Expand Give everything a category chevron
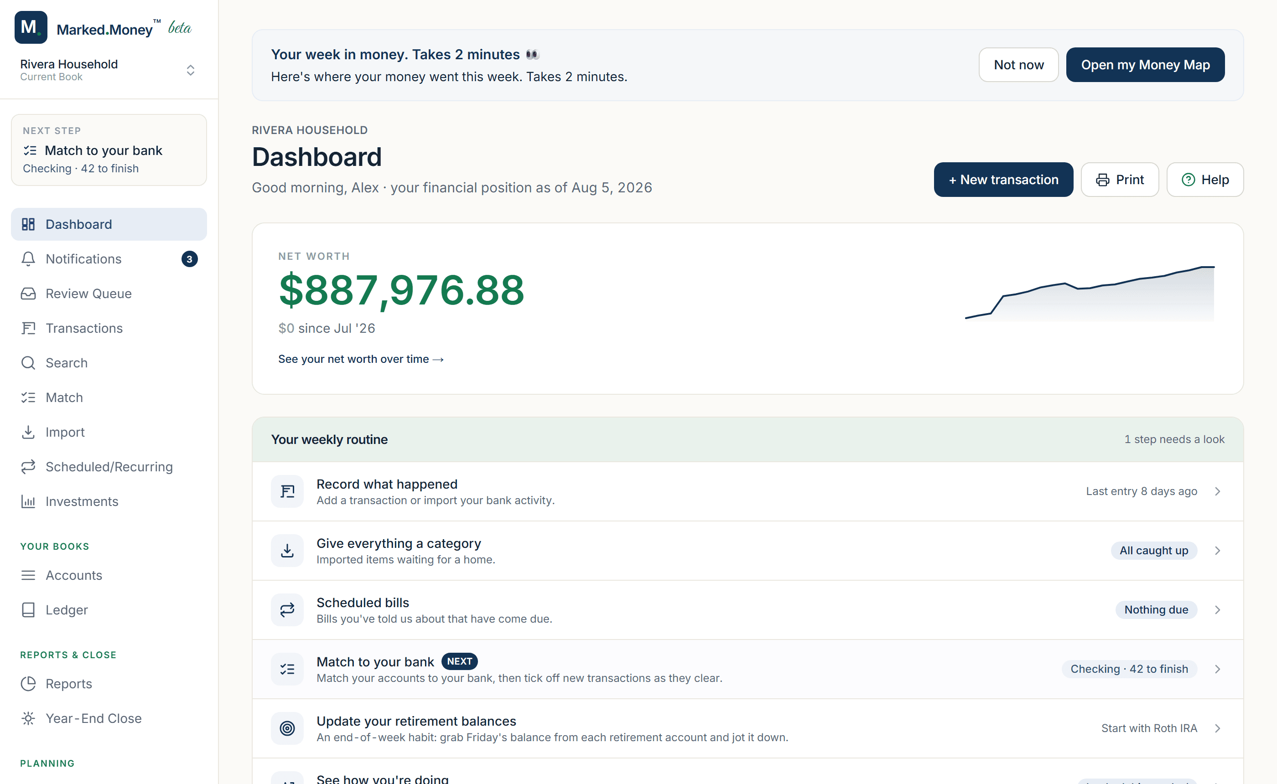The image size is (1277, 784). (x=1217, y=550)
